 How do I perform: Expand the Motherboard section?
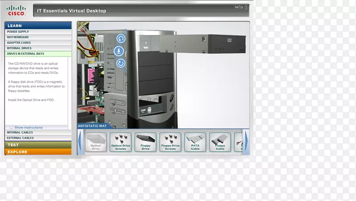(x=38, y=37)
